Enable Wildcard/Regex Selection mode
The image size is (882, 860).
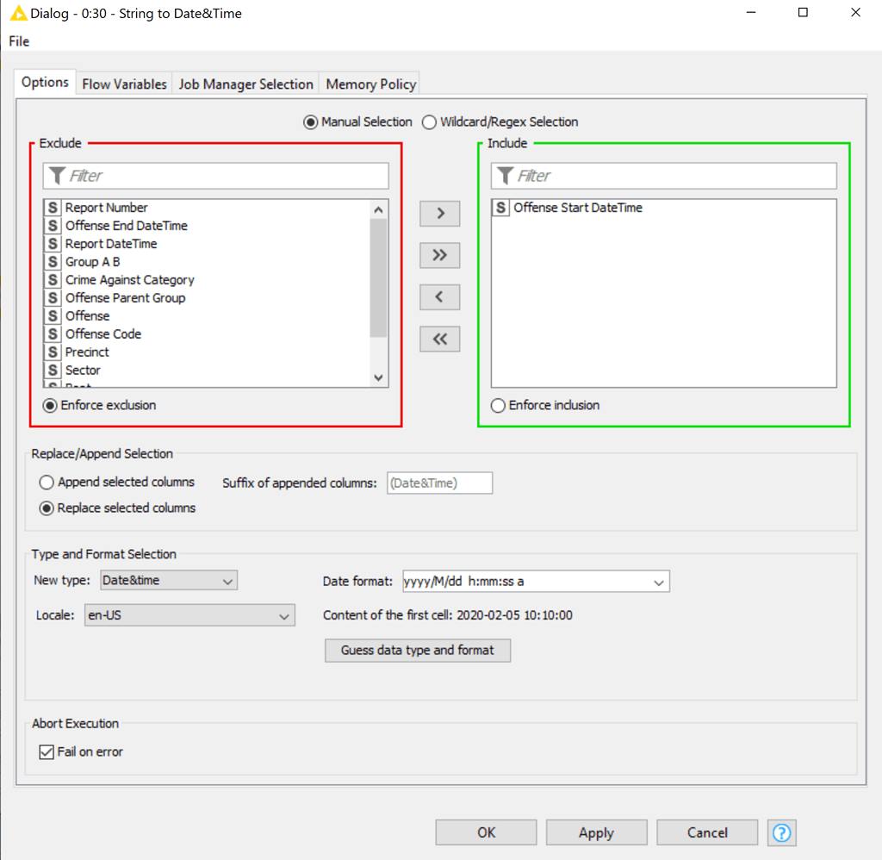[x=429, y=122]
